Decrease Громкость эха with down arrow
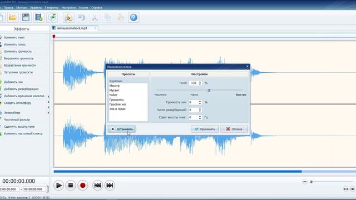Screen dimensions: 356x200 (200, 103)
